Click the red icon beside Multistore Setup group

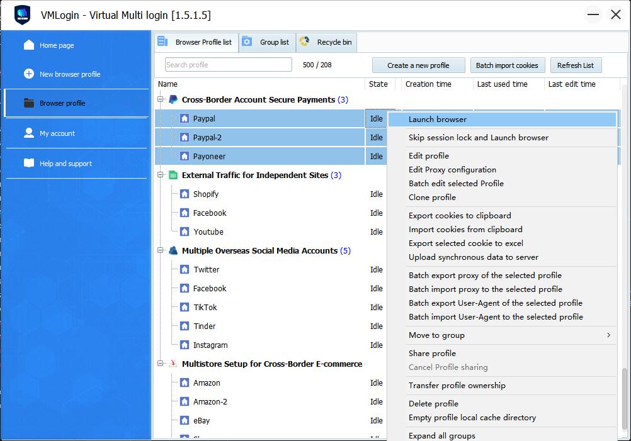(x=173, y=364)
